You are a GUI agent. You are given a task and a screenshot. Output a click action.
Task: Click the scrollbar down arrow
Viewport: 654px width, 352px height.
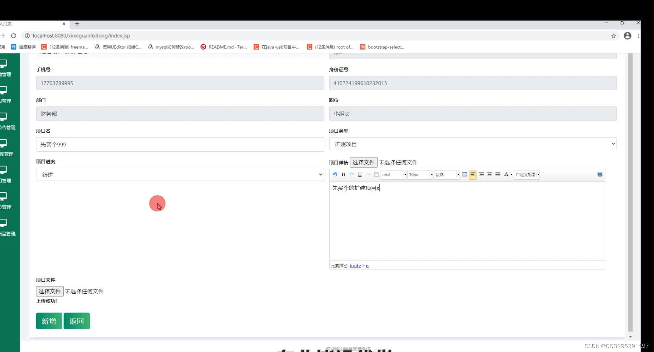[x=630, y=337]
